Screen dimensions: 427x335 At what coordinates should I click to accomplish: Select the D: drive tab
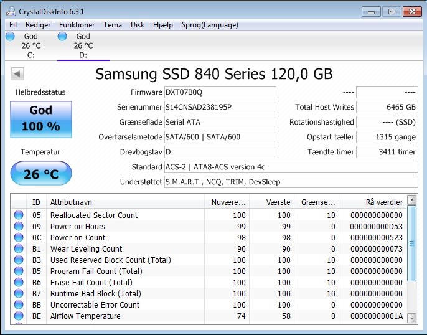[83, 45]
